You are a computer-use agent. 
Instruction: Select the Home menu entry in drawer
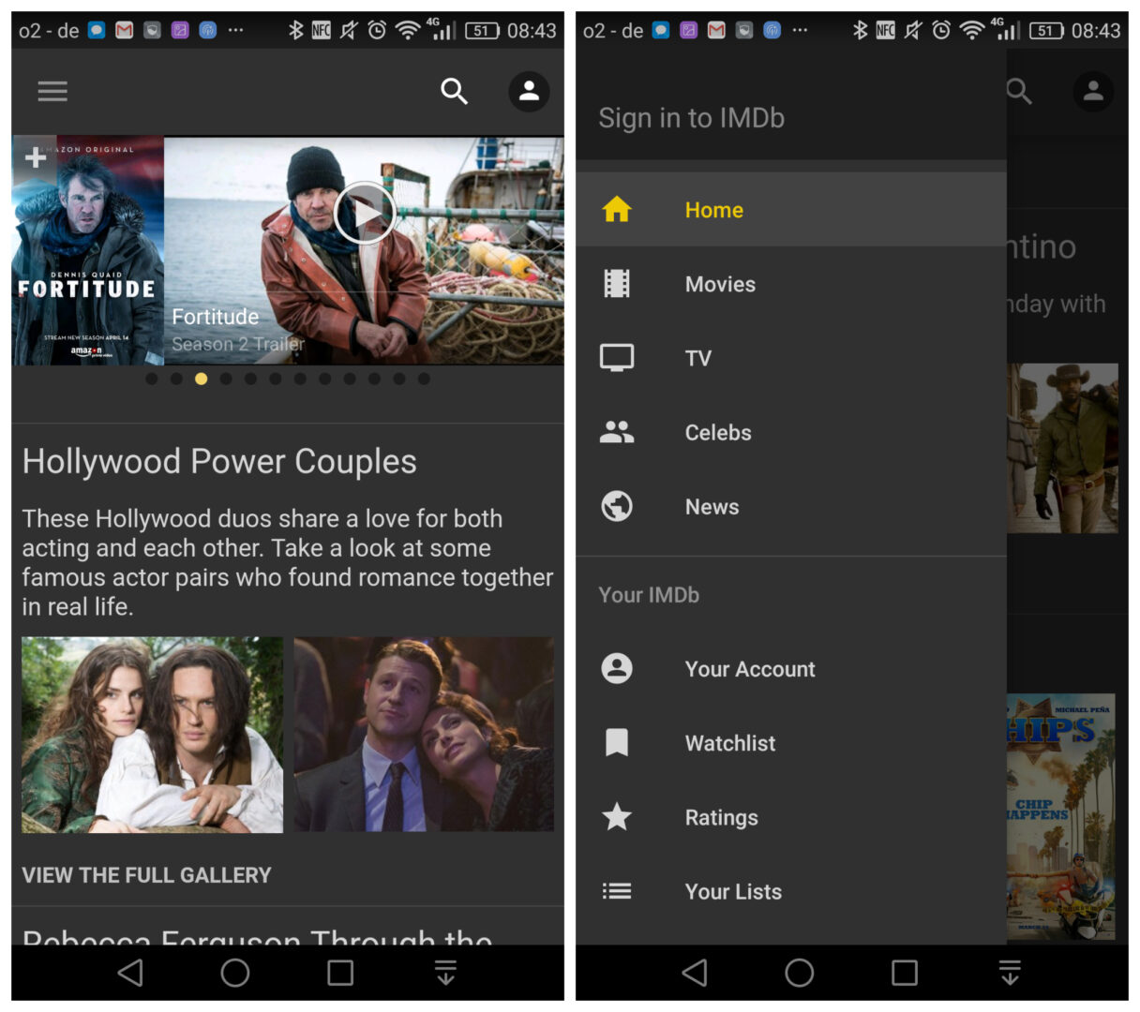[x=714, y=210]
